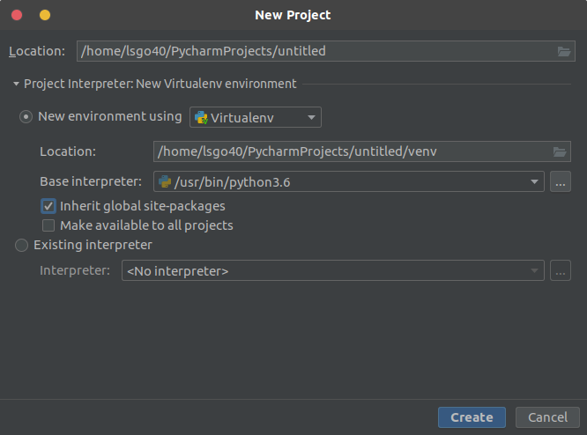Browse for the project location via folder icon
The image size is (587, 435).
tap(564, 51)
